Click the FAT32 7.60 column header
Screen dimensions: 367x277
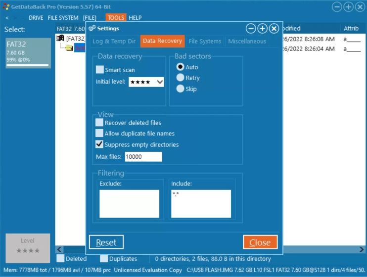tap(70, 29)
